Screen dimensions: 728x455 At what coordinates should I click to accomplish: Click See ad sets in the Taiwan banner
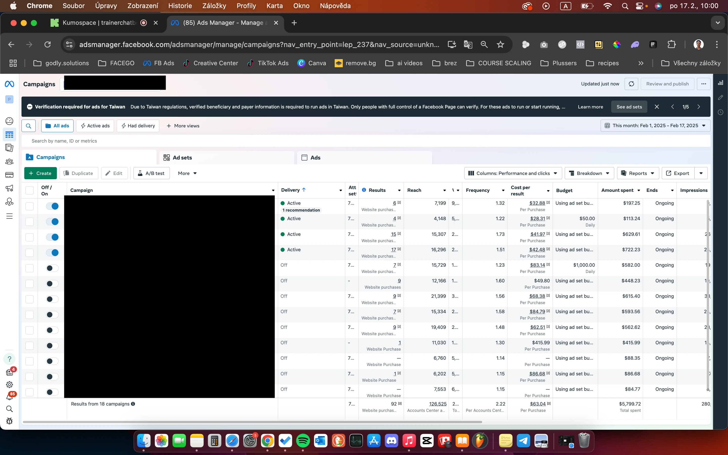pos(629,107)
